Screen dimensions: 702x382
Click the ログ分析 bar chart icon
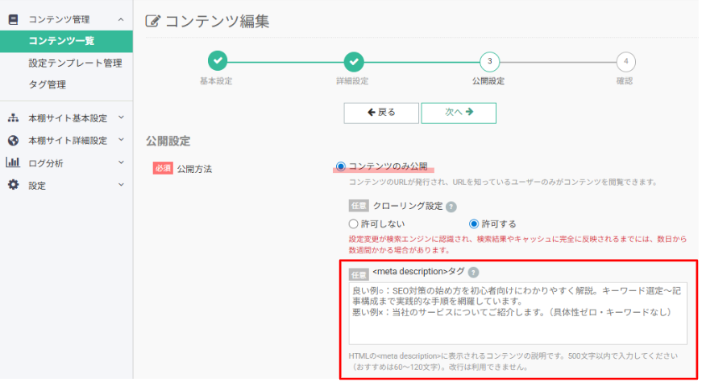tap(13, 162)
